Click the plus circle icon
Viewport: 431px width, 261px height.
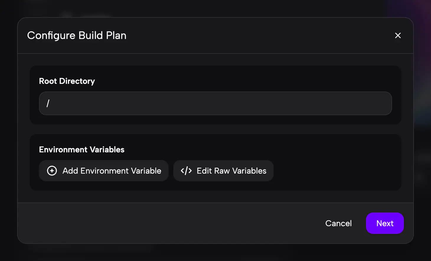tap(52, 171)
